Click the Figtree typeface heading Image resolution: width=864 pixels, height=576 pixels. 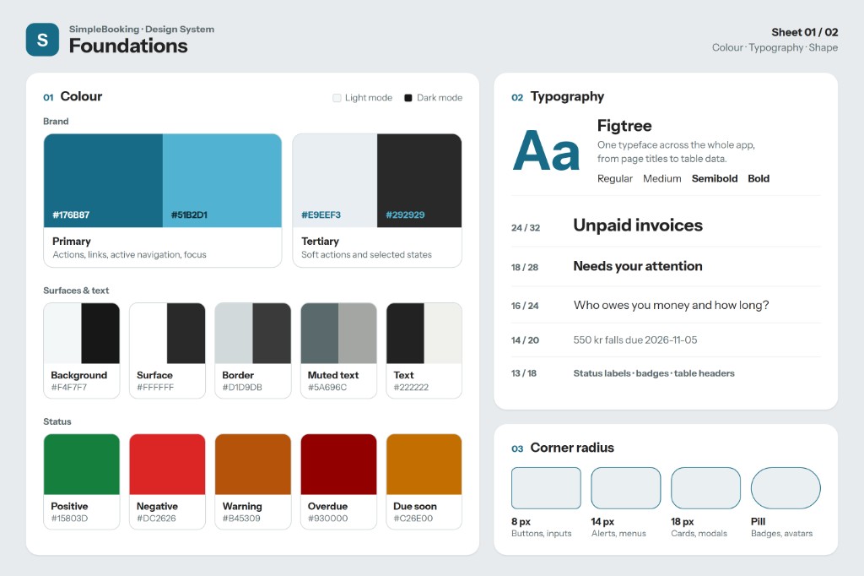(624, 126)
